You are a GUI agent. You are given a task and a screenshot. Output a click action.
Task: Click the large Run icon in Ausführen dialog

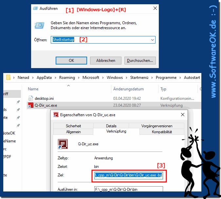[x=40, y=26]
